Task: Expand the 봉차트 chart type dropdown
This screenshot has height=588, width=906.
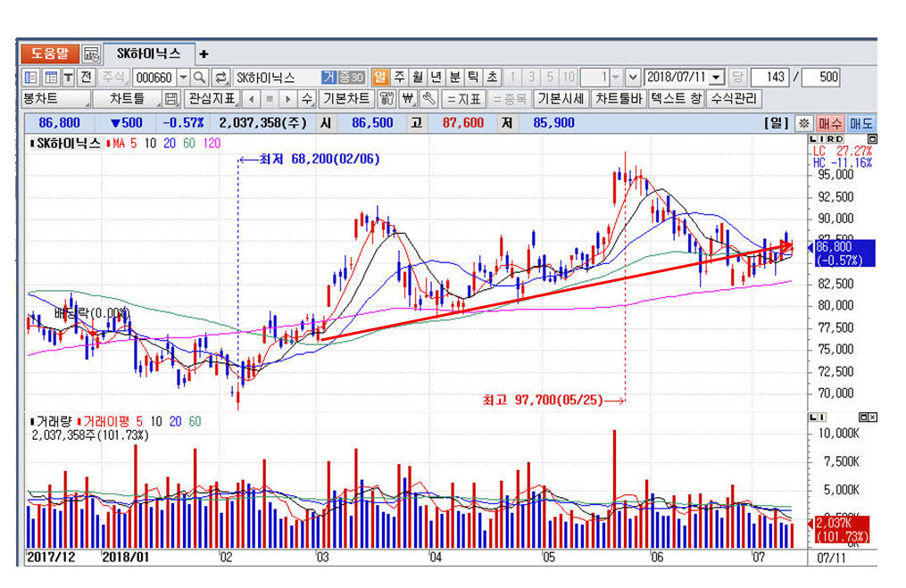Action: pyautogui.click(x=55, y=99)
